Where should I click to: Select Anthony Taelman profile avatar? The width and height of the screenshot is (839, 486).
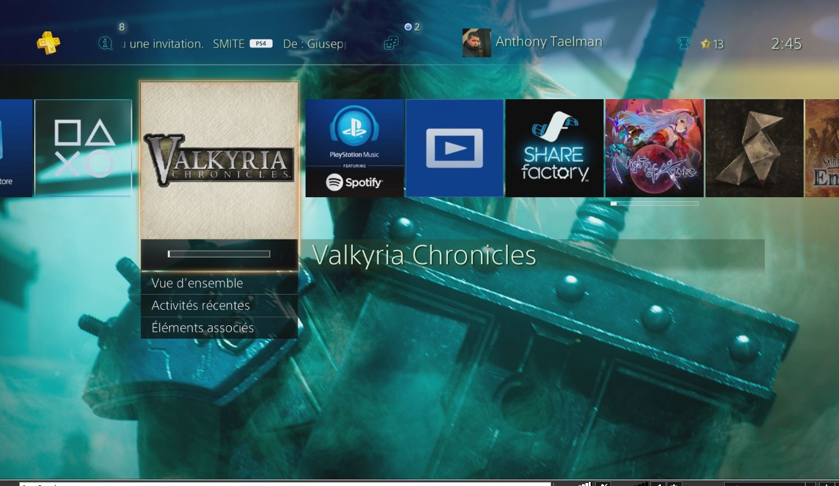click(x=476, y=43)
